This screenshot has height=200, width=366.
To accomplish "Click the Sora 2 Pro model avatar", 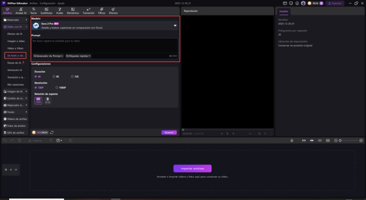I will tap(36, 26).
